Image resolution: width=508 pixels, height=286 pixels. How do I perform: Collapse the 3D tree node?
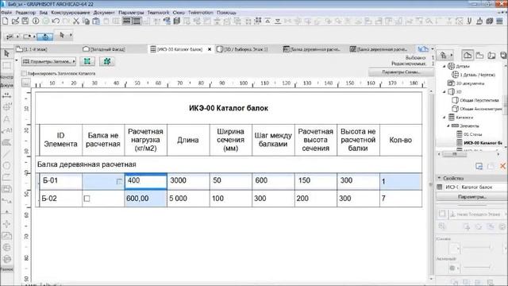[x=444, y=92]
